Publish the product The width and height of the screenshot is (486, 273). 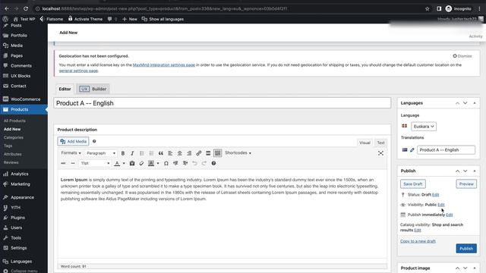coord(466,249)
